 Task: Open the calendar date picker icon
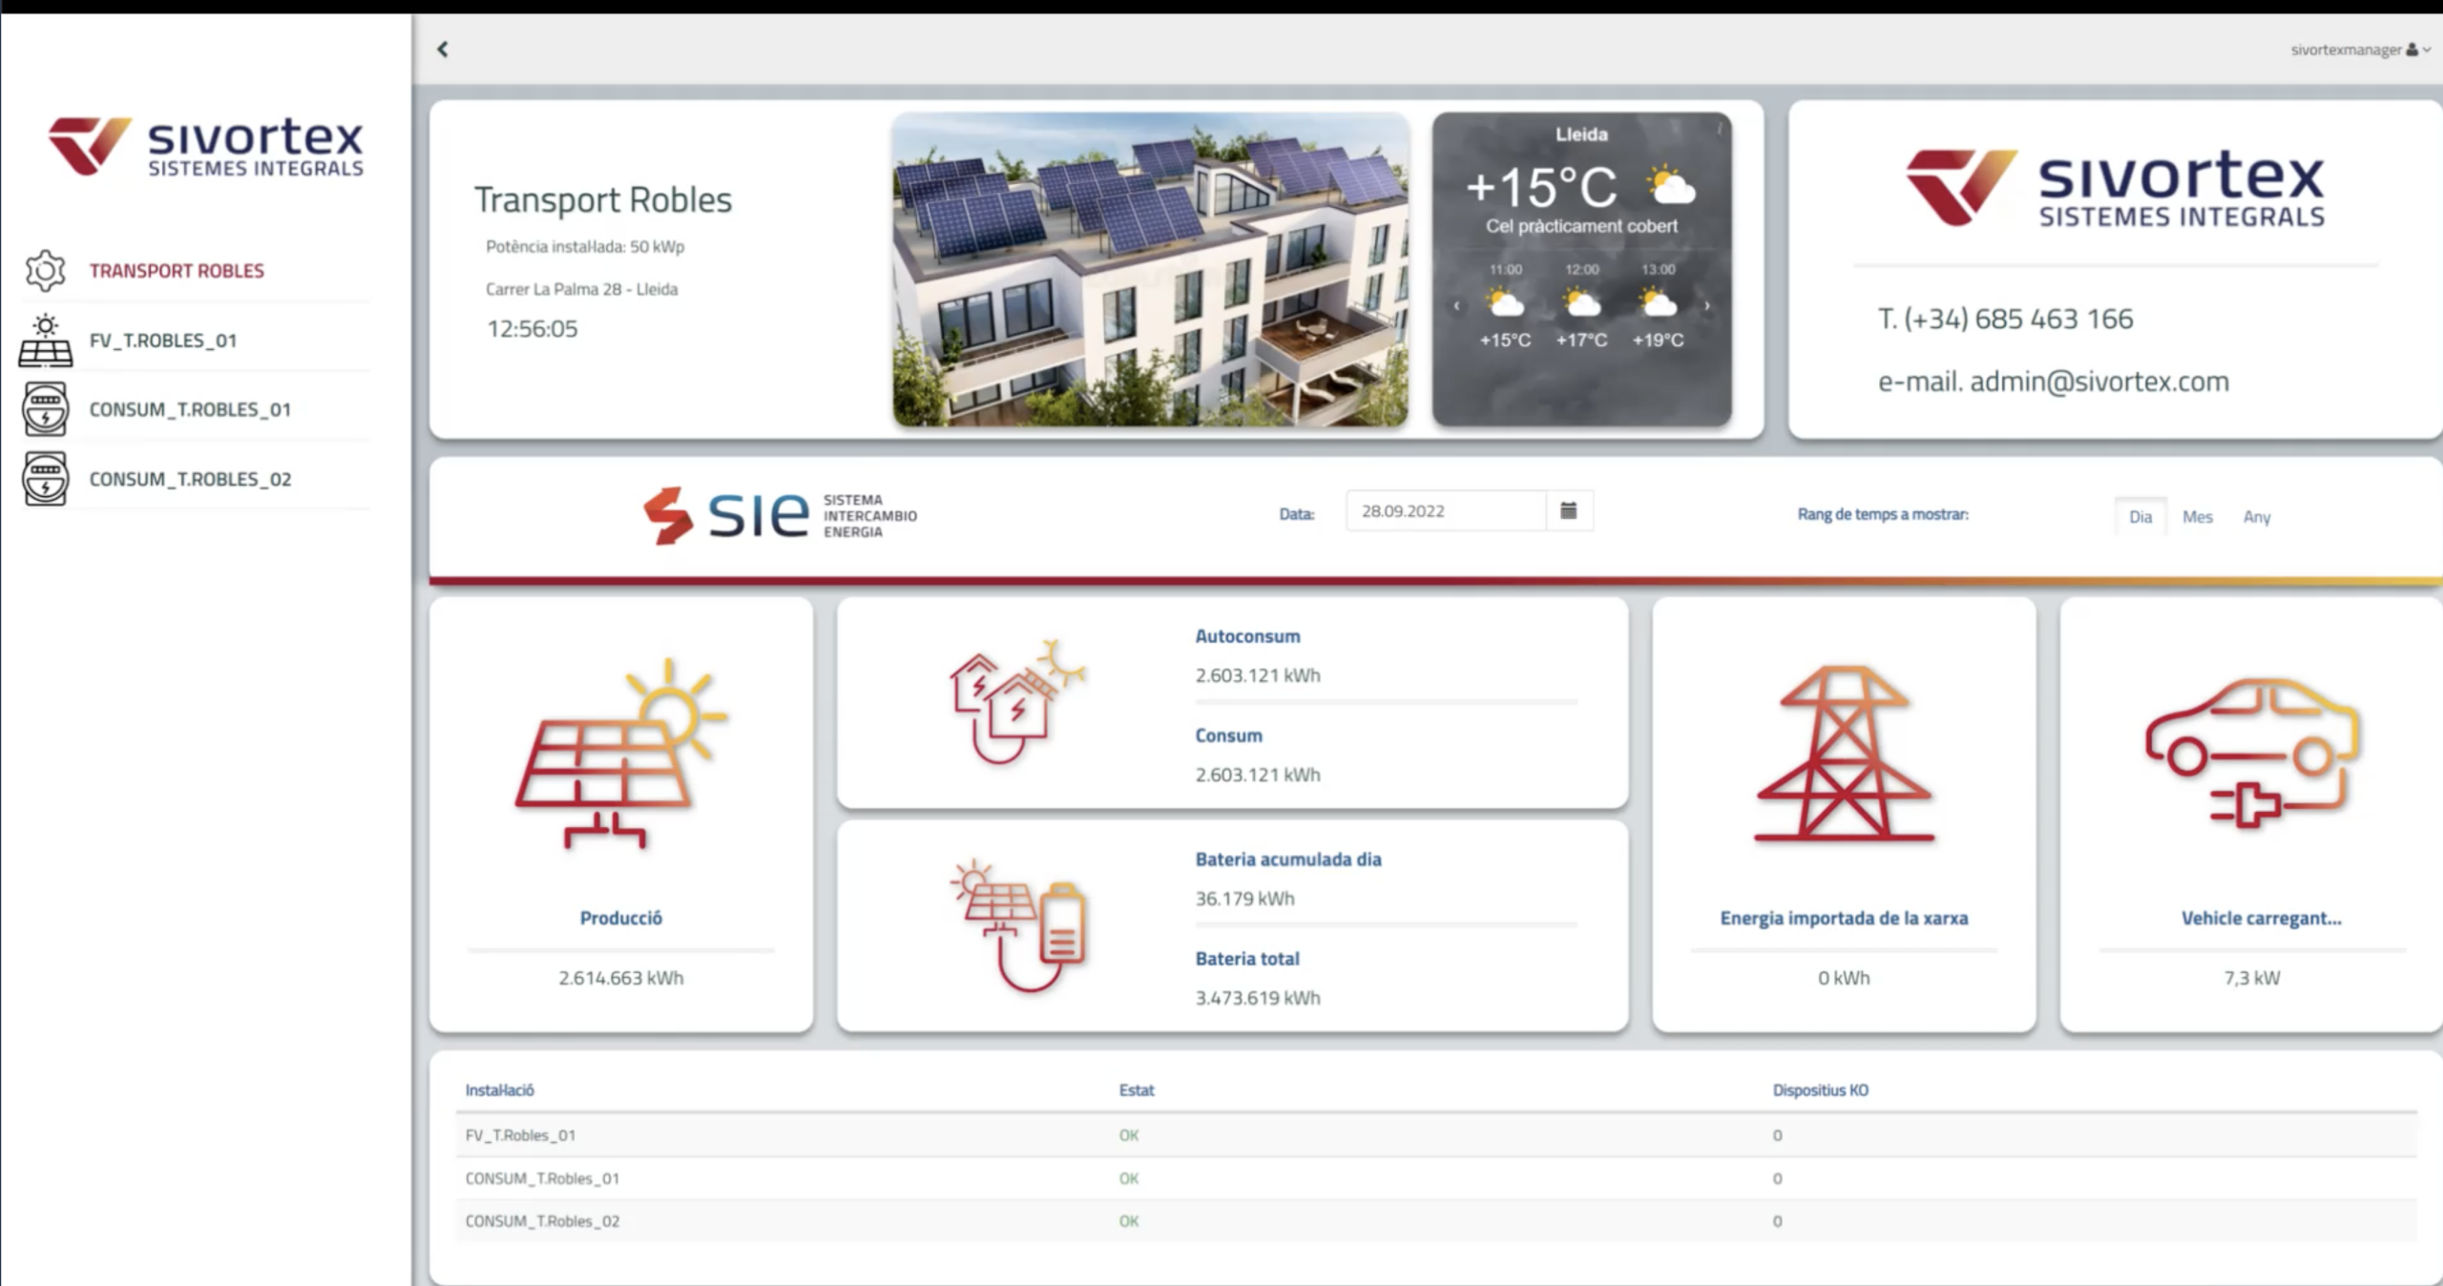click(1568, 510)
